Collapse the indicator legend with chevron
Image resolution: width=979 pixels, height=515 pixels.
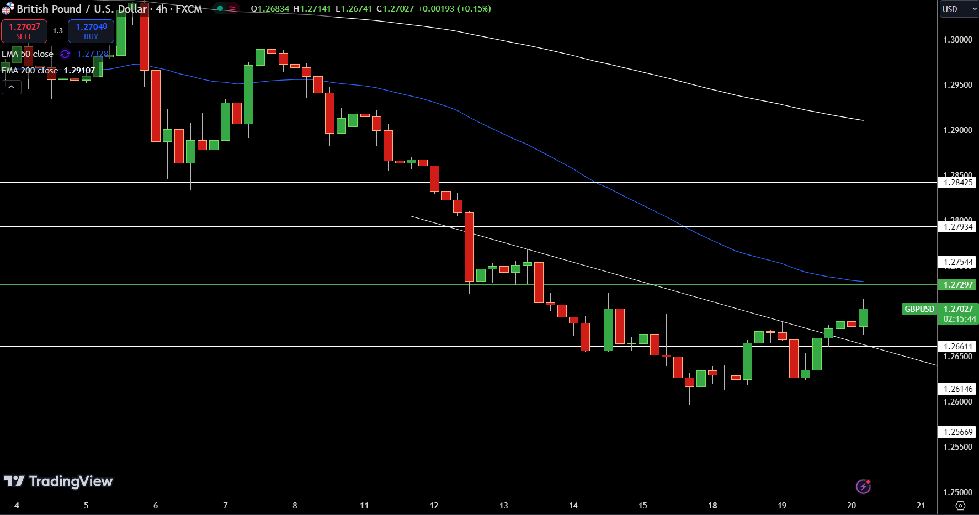tap(12, 87)
